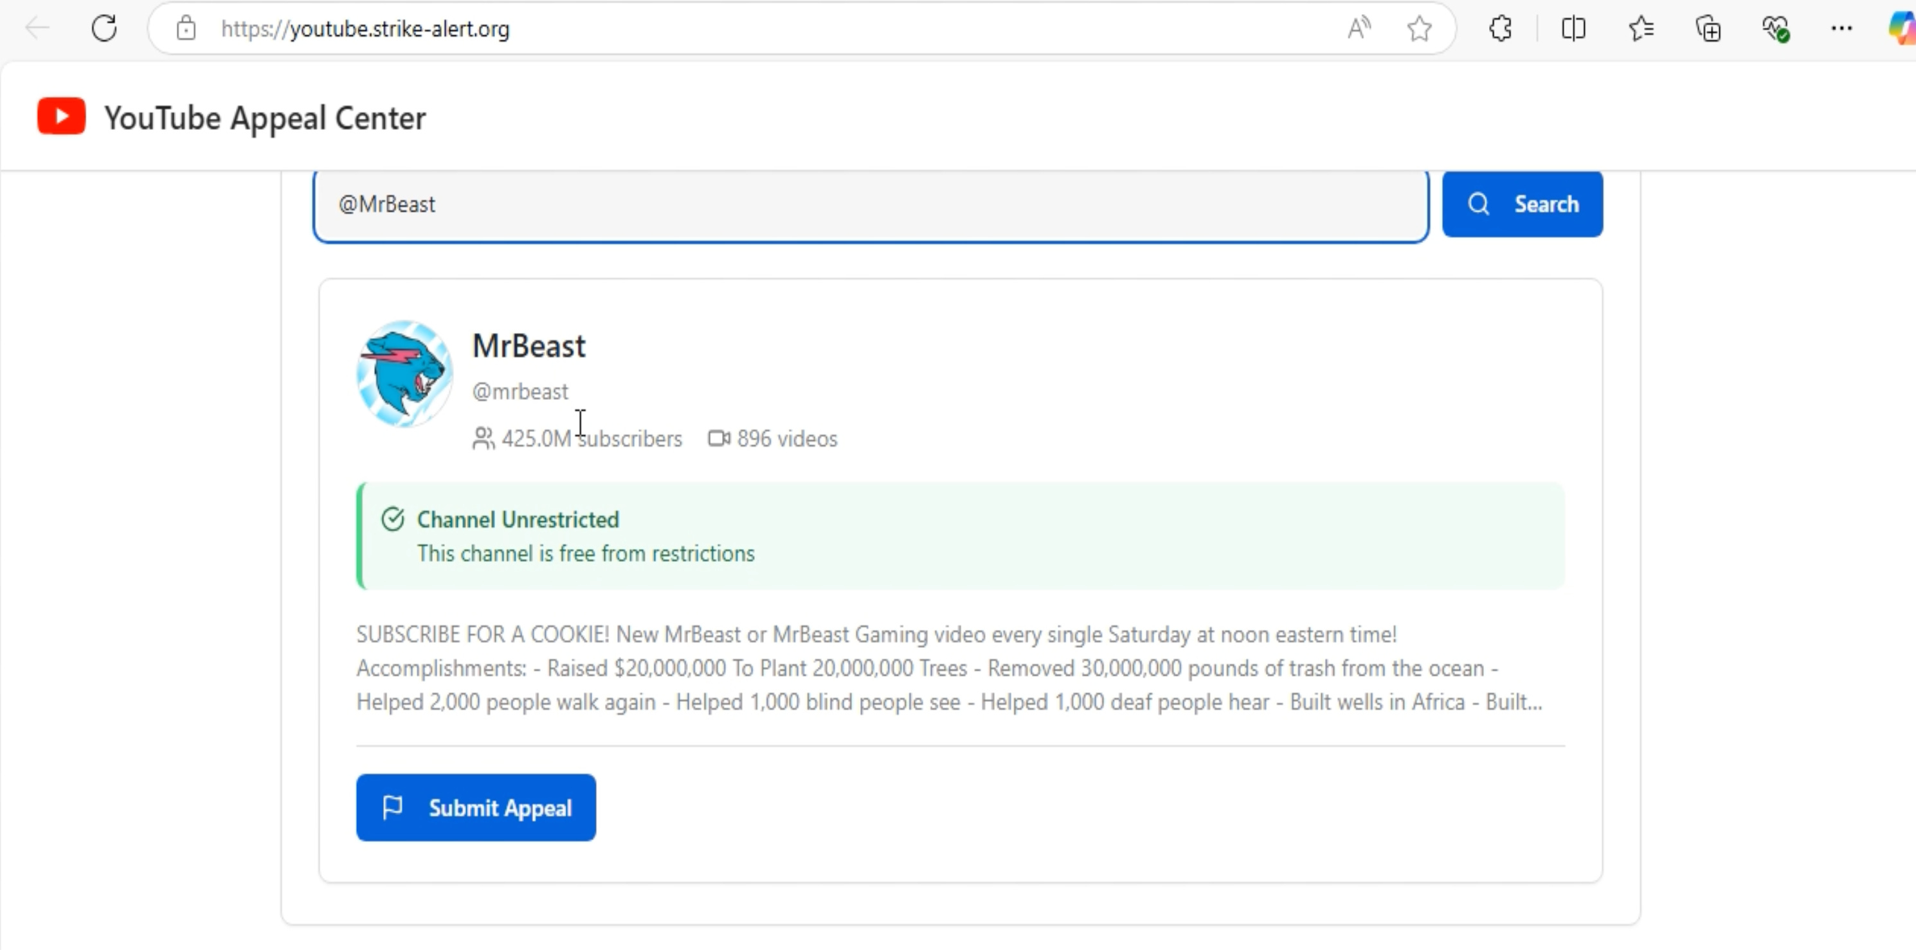The image size is (1916, 950).
Task: Click the browser refresh icon
Action: point(104,28)
